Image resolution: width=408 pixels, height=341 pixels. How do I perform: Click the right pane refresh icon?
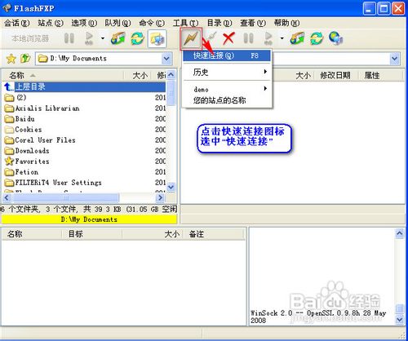click(x=317, y=38)
